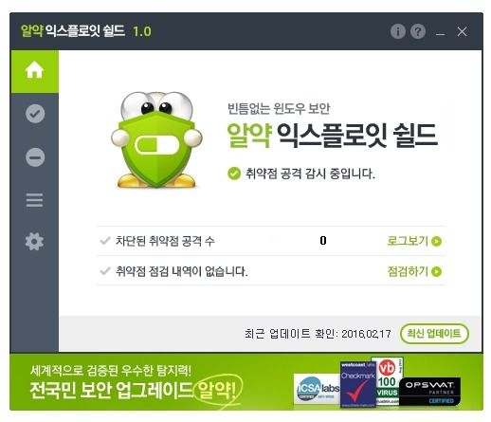
Task: Click the green check status icon
Action: (234, 174)
